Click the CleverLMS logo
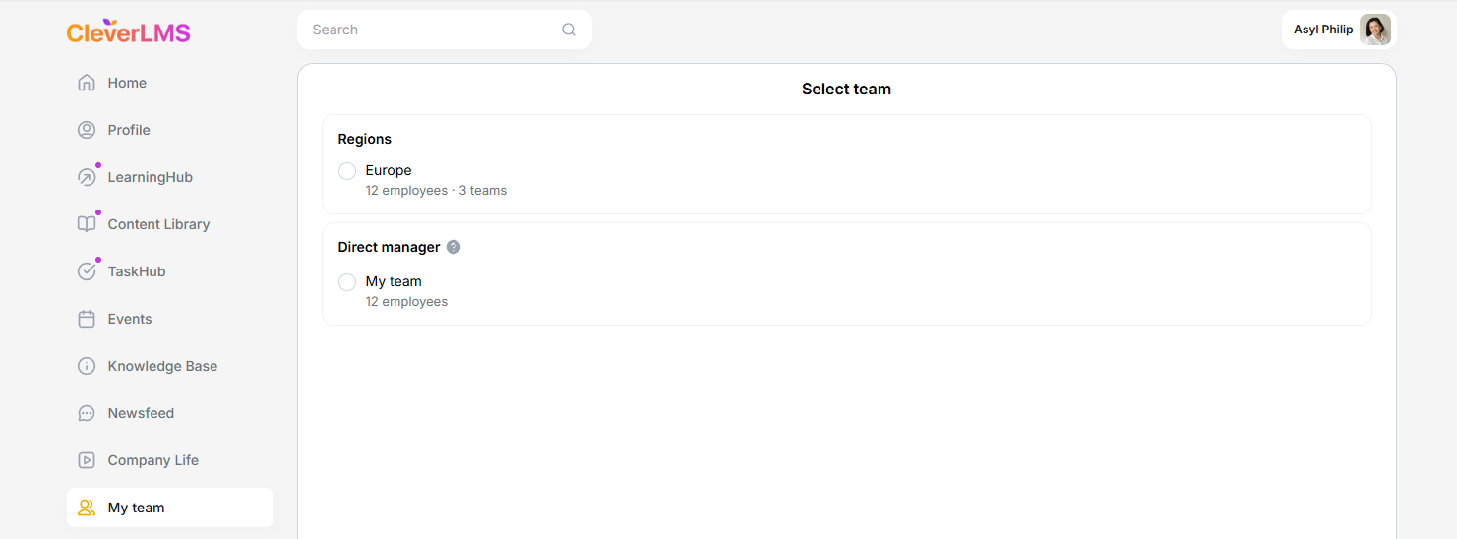 click(128, 31)
